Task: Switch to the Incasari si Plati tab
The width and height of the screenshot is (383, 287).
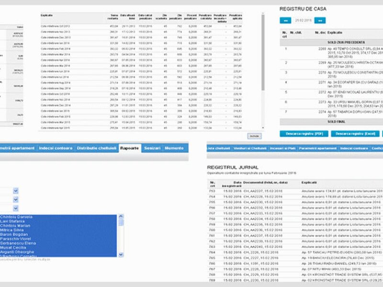Action: click(282, 148)
